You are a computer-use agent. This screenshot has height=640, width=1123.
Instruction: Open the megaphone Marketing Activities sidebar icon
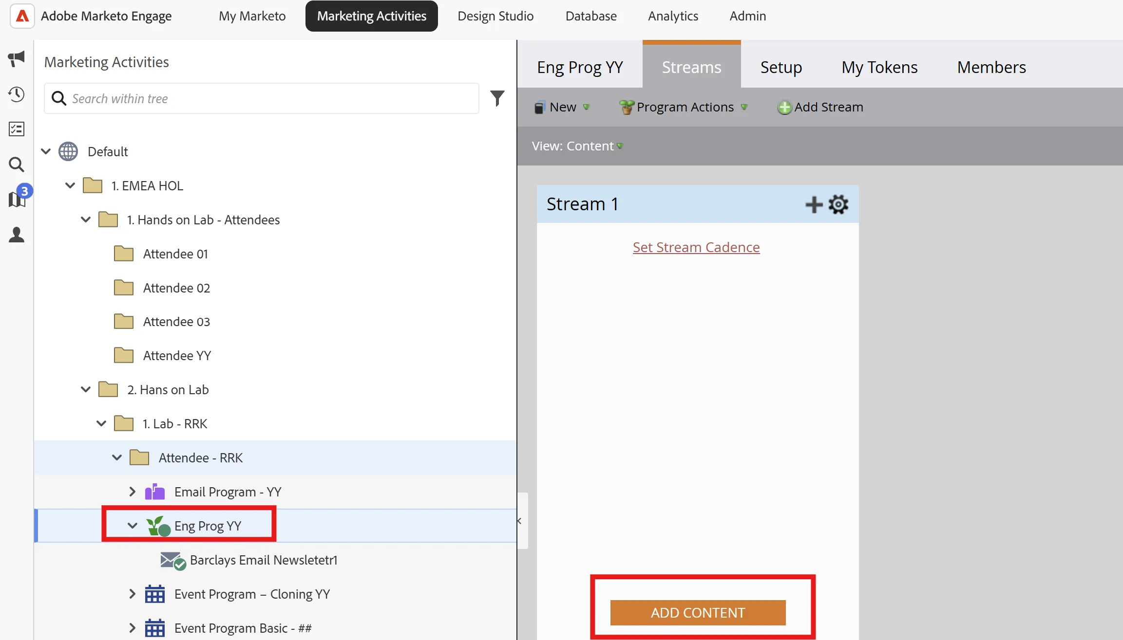[17, 59]
